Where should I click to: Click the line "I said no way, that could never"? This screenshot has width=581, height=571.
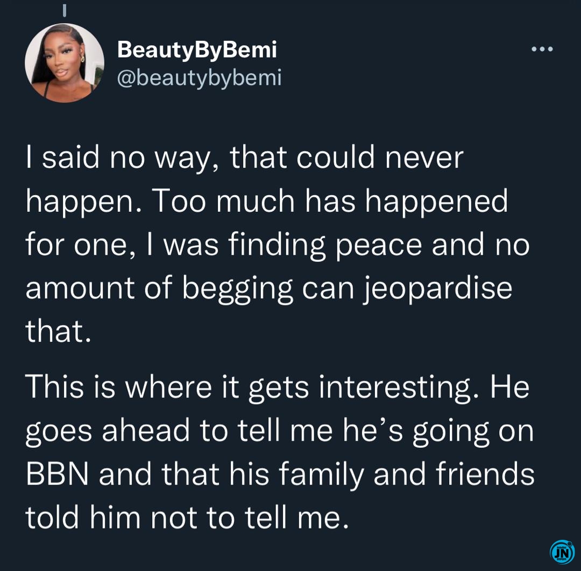pos(245,158)
